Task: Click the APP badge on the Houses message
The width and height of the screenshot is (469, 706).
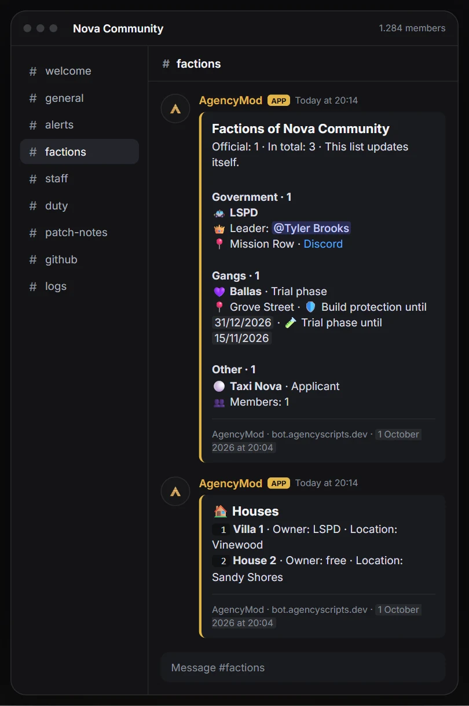Action: point(279,483)
